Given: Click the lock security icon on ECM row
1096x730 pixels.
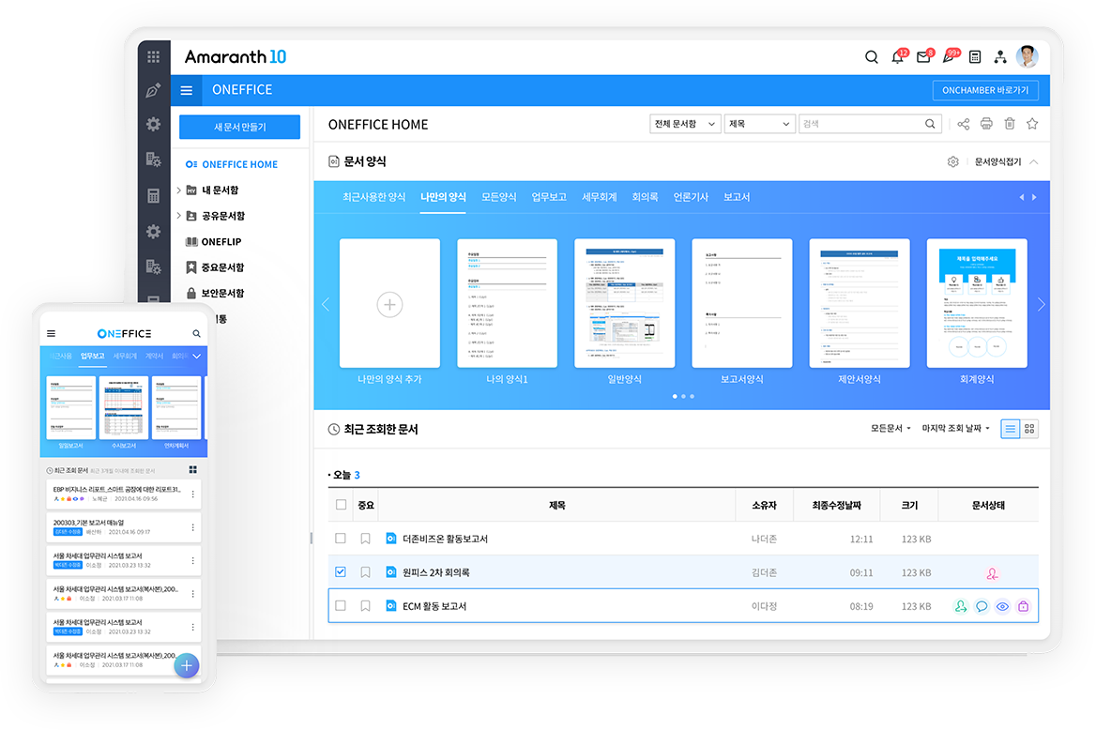Looking at the screenshot, I should tap(1024, 606).
